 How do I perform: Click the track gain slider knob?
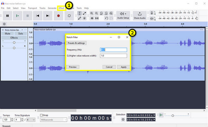pyautogui.click(x=14, y=42)
